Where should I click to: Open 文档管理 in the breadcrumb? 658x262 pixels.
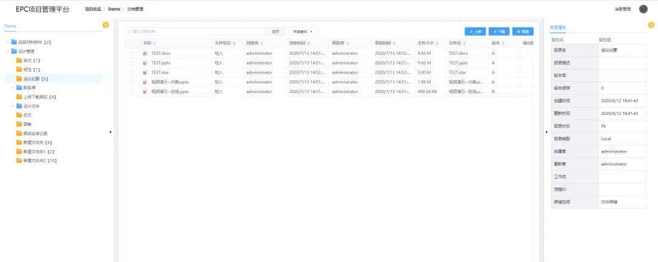pyautogui.click(x=135, y=9)
